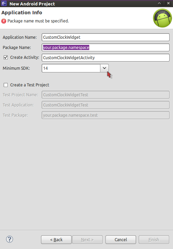This screenshot has width=173, height=249.
Task: Click the Test Application field
Action: tap(106, 105)
